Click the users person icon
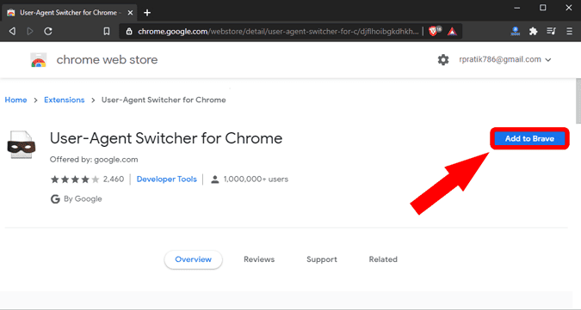 [214, 179]
